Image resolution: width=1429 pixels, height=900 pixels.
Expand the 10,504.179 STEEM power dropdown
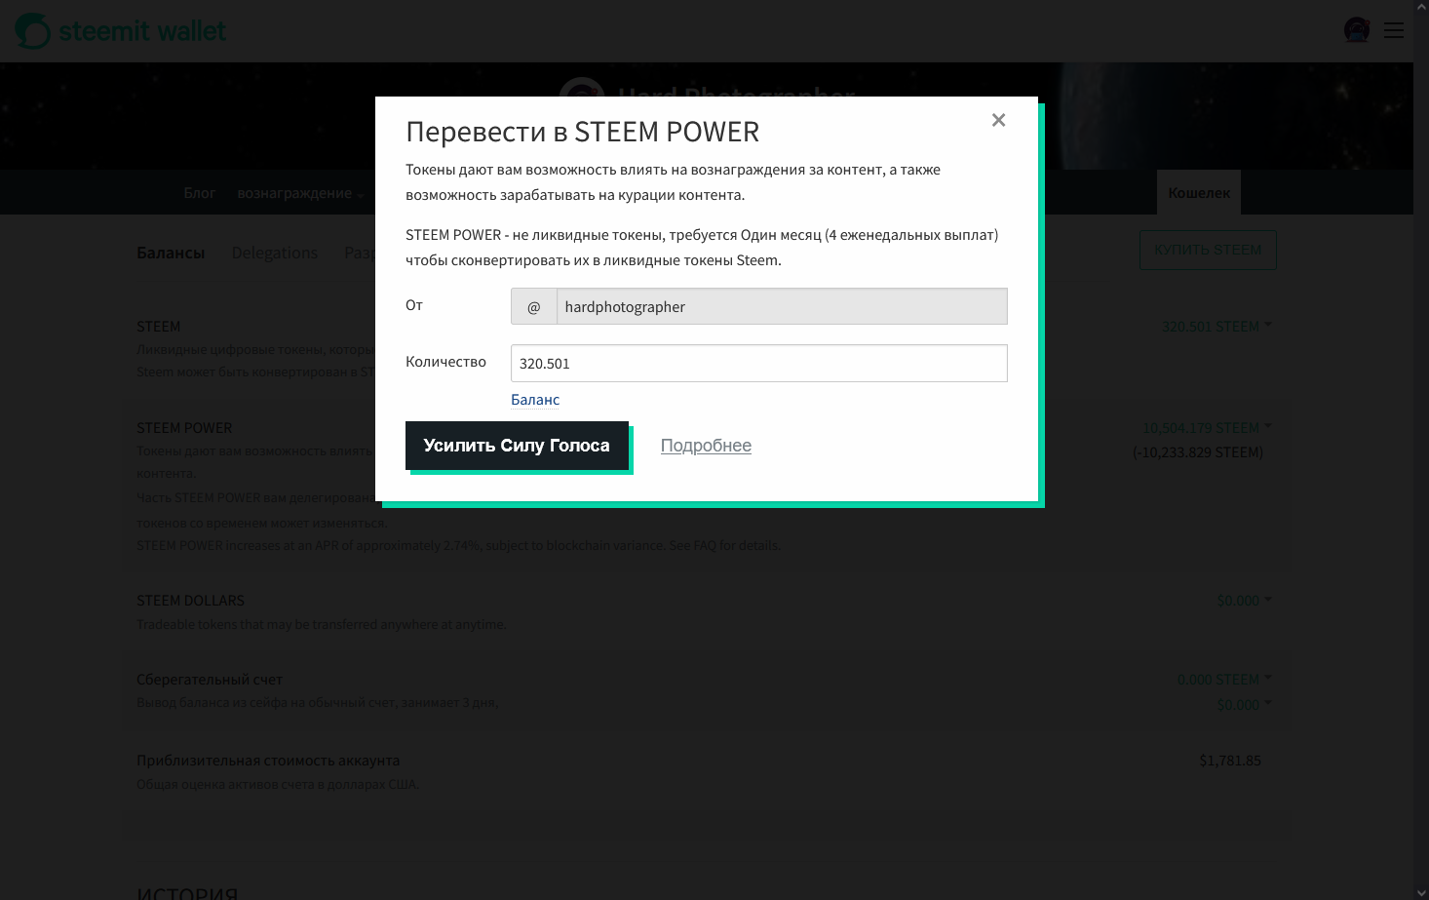[x=1207, y=428]
